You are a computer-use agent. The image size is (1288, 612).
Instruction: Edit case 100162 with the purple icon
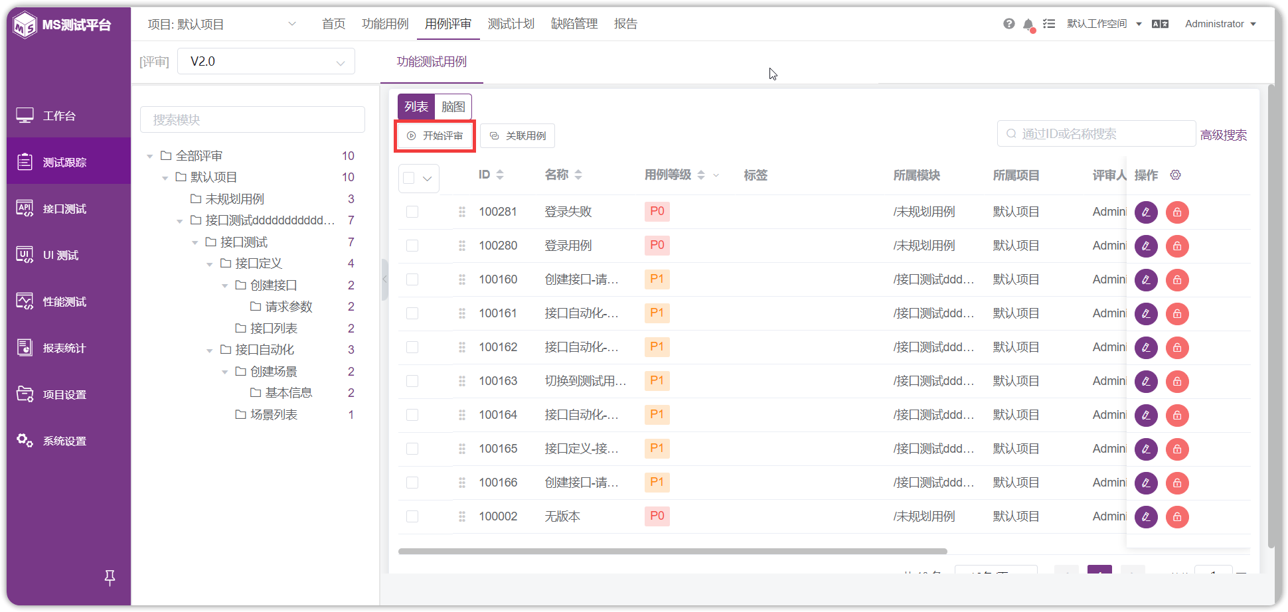tap(1146, 348)
